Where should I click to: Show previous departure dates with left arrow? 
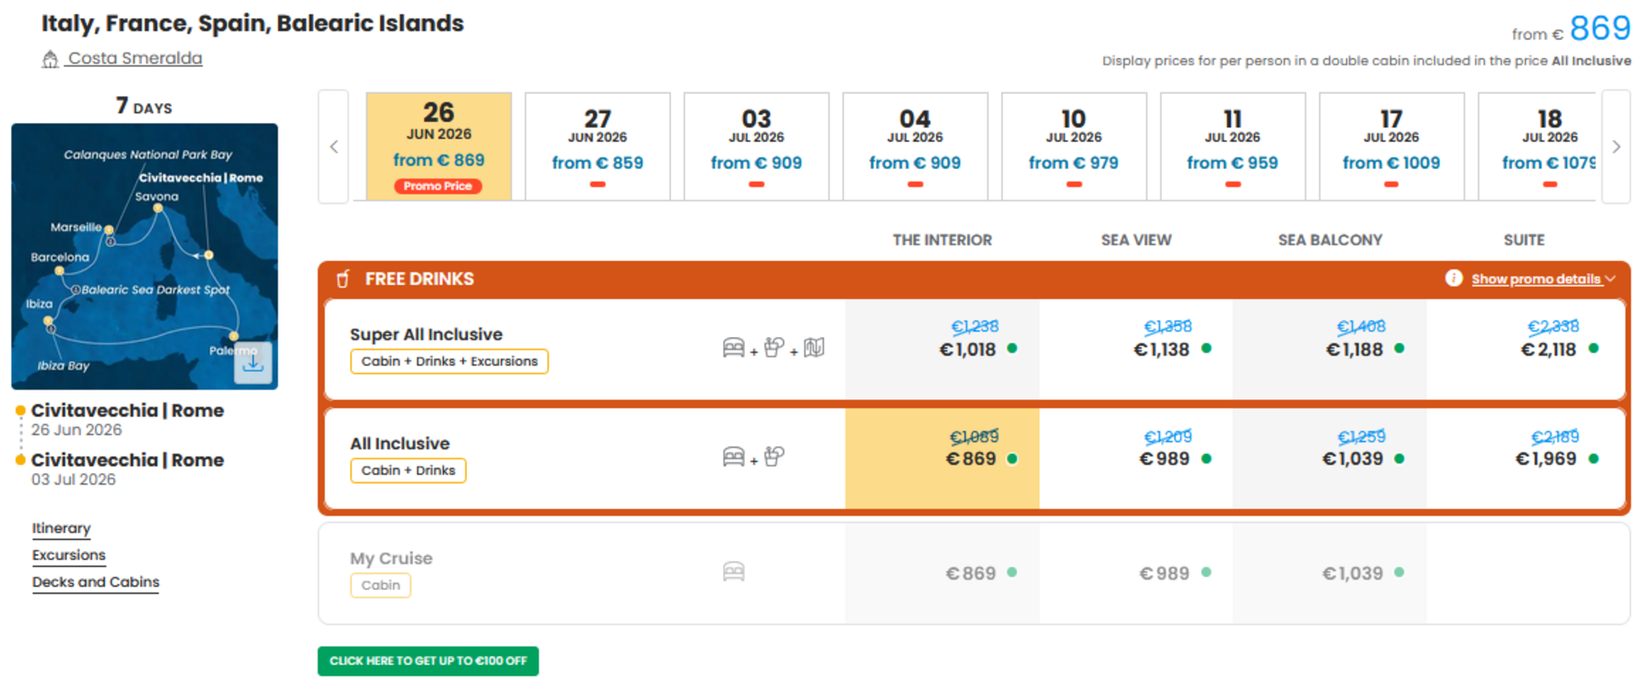coord(334,147)
